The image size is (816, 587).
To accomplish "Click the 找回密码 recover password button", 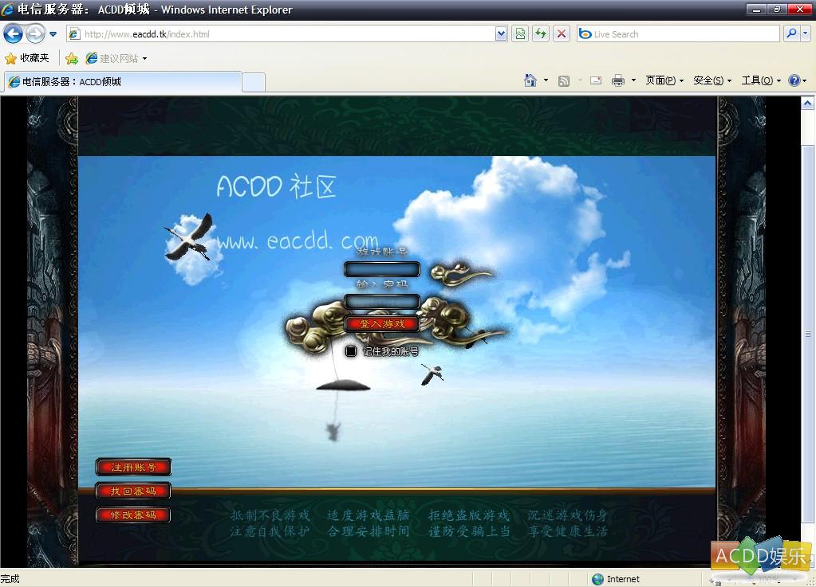I will pos(133,491).
